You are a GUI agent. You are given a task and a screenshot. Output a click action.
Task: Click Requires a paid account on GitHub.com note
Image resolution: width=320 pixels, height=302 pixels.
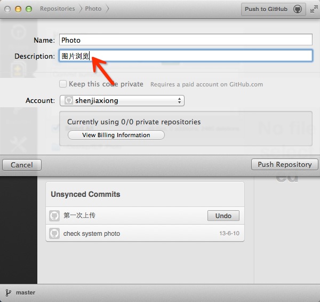pos(206,84)
